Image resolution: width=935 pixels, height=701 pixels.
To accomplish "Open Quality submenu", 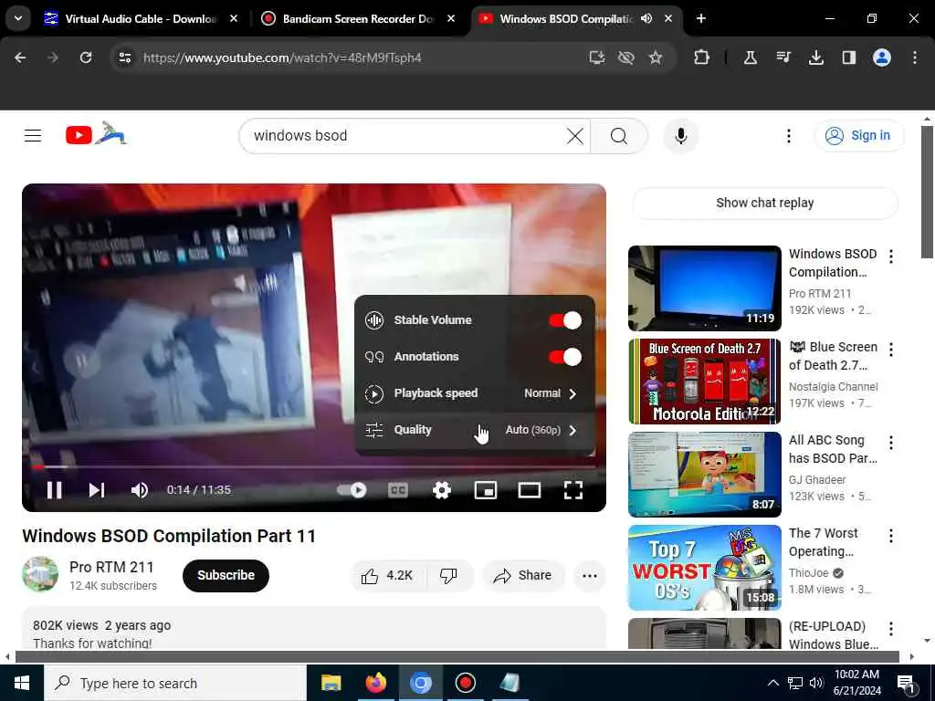I will coord(475,430).
